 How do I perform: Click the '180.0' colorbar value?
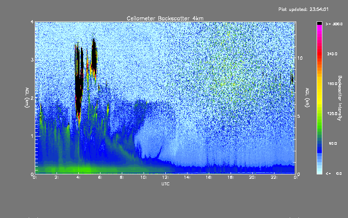[x=332, y=84]
